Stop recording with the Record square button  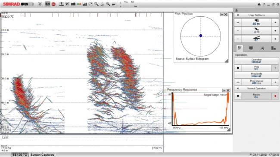point(238,96)
